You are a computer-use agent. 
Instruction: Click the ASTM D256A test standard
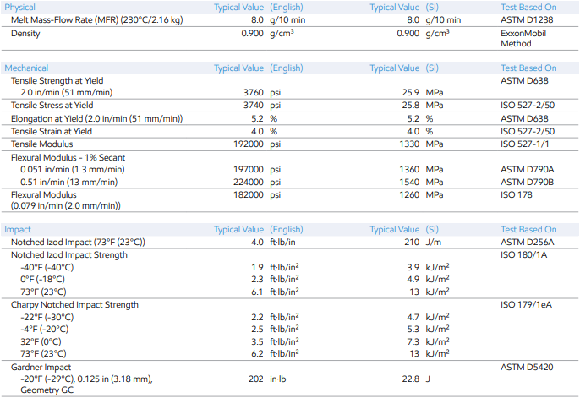pyautogui.click(x=528, y=243)
